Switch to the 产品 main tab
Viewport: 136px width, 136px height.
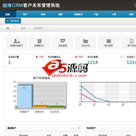tap(96, 14)
